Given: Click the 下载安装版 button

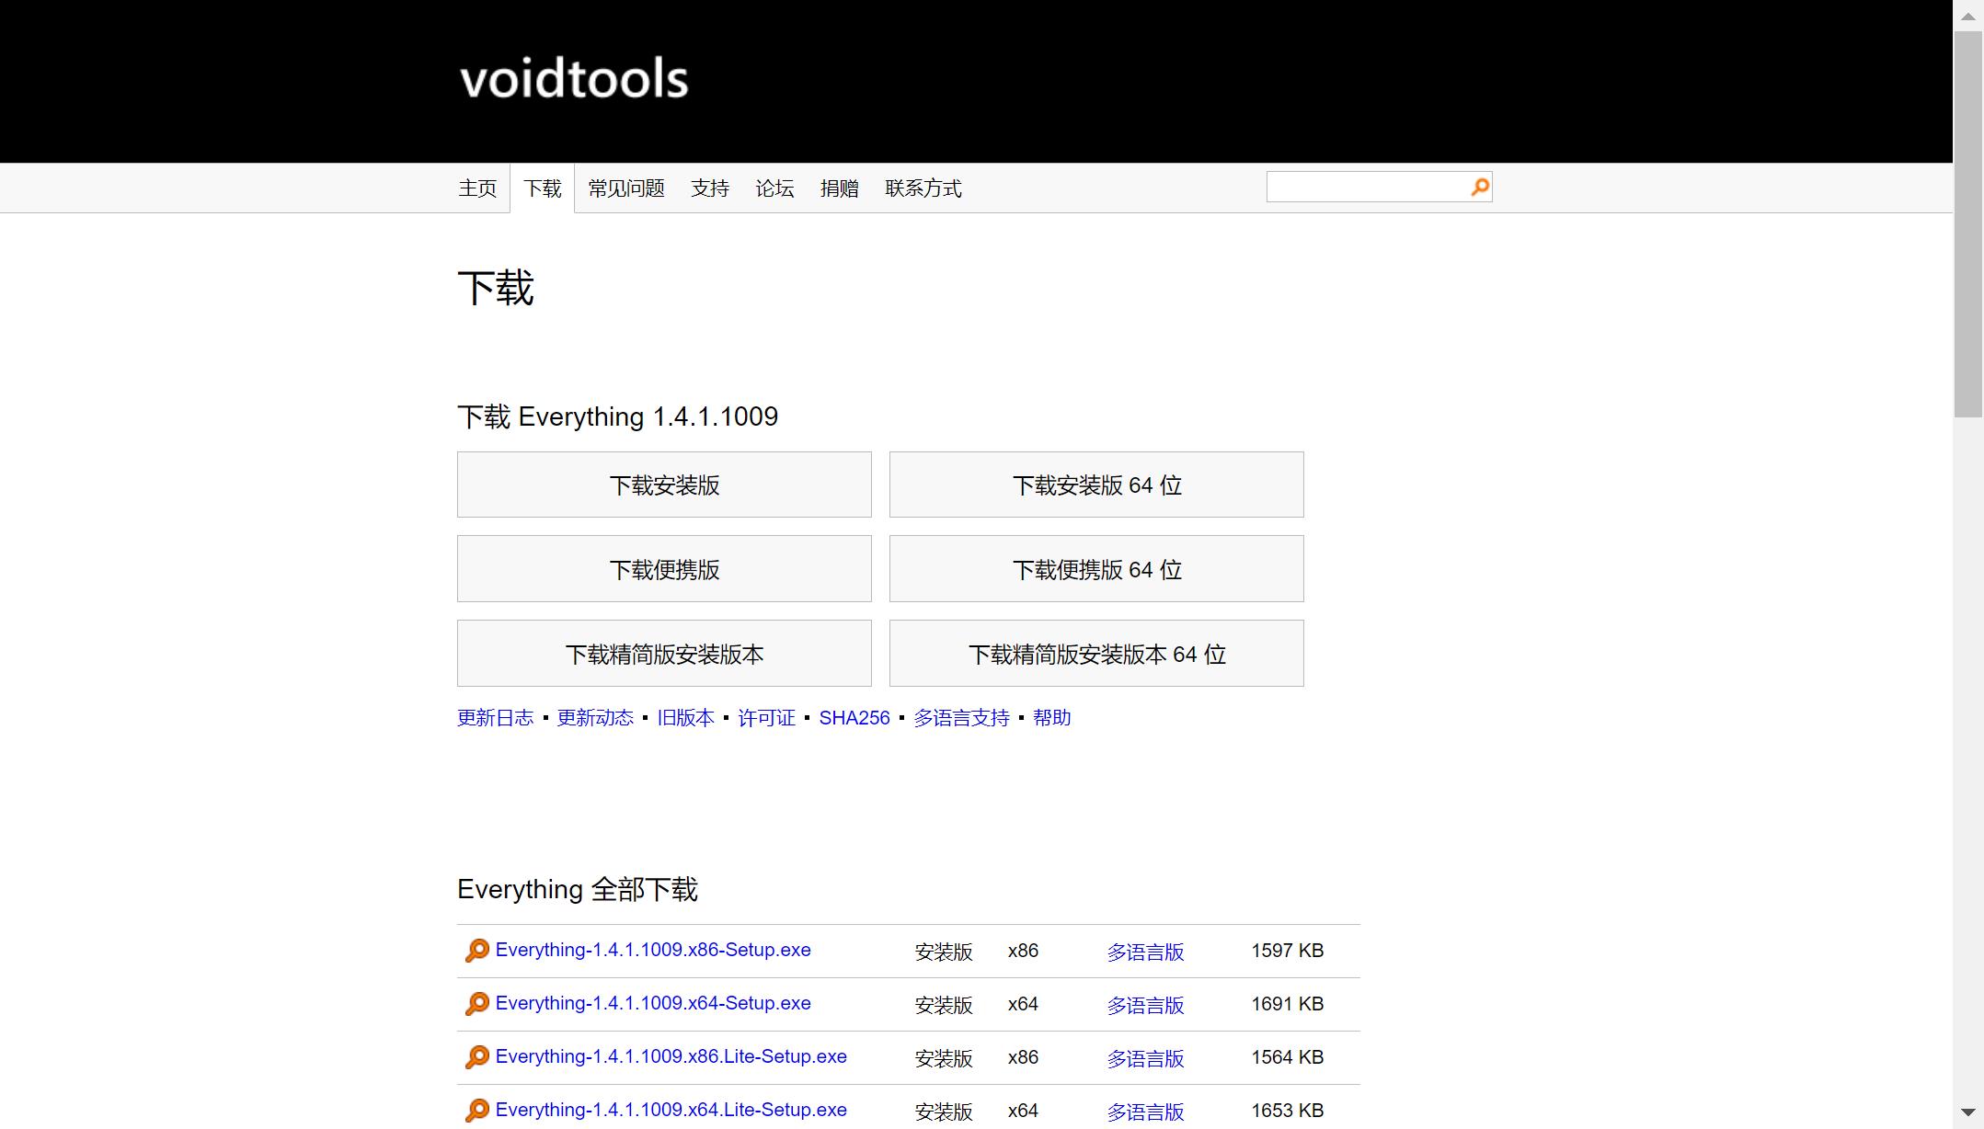Looking at the screenshot, I should [x=664, y=485].
